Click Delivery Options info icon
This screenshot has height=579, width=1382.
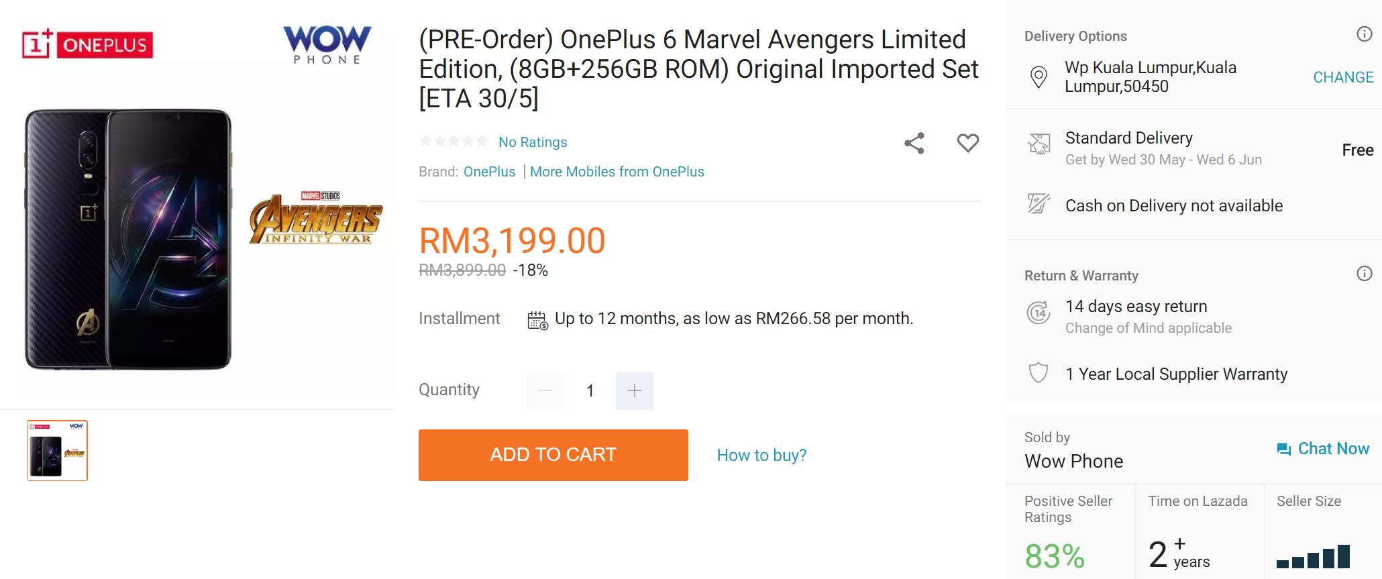[1364, 34]
